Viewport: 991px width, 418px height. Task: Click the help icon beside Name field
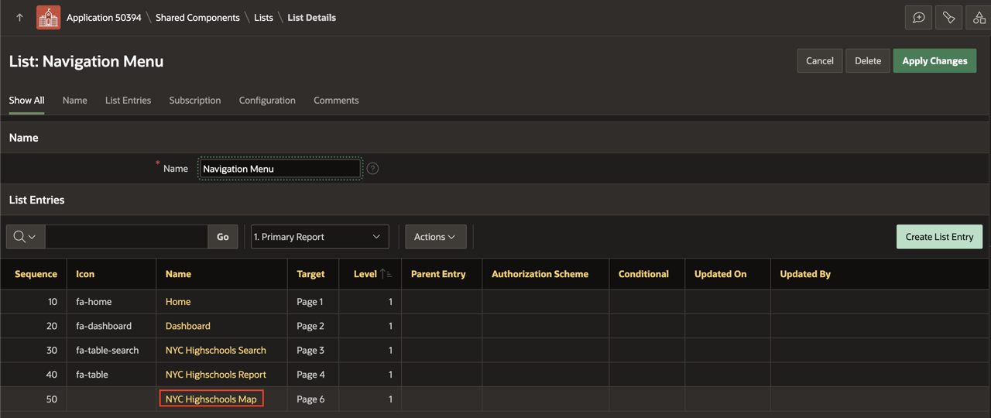(372, 169)
